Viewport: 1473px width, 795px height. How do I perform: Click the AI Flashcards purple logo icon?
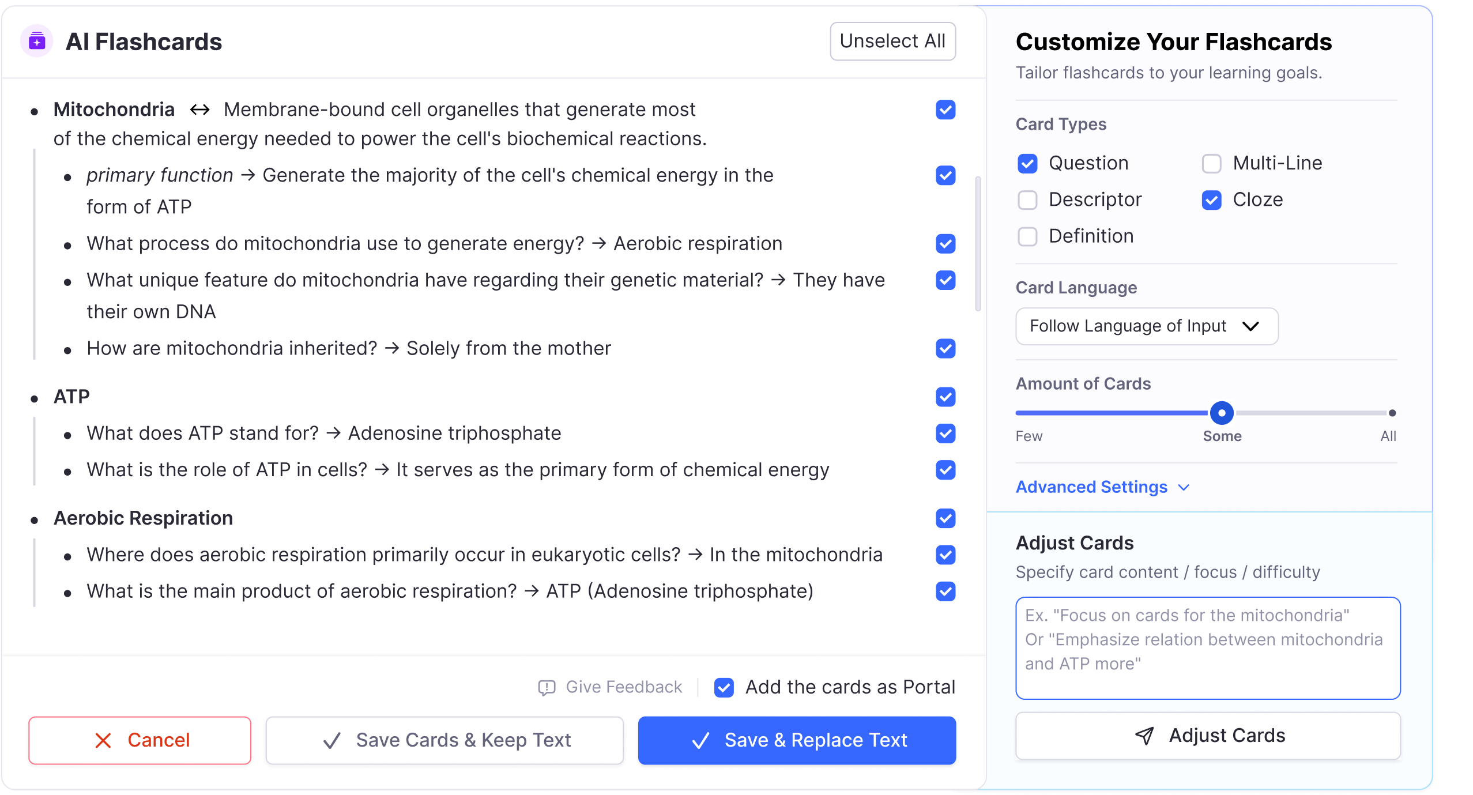click(37, 42)
